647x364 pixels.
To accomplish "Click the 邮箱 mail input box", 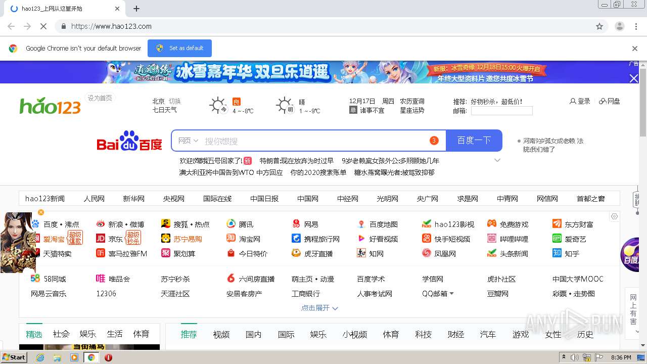I will 502,111.
